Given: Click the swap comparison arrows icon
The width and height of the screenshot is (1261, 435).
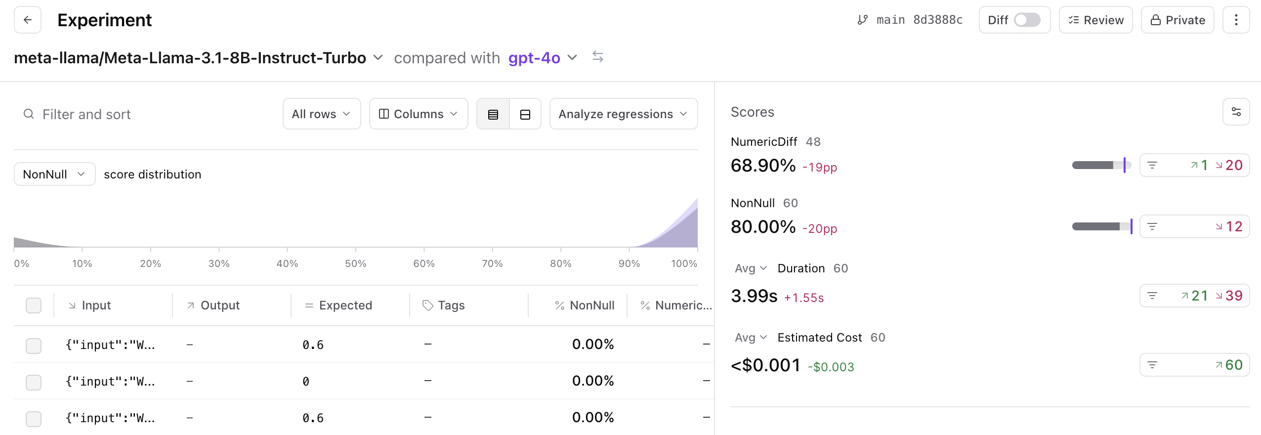Looking at the screenshot, I should click(x=598, y=57).
